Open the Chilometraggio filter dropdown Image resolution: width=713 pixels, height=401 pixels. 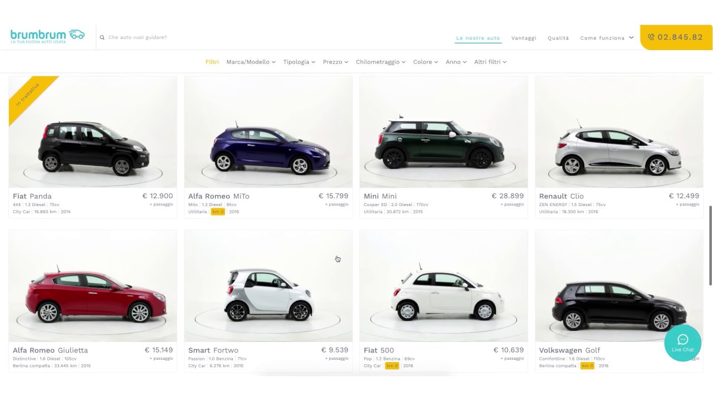[380, 62]
